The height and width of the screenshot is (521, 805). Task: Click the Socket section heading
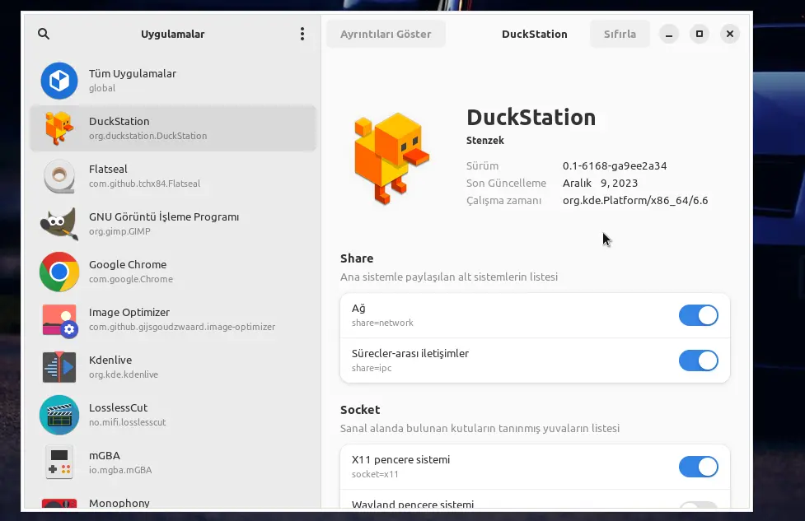(x=360, y=410)
